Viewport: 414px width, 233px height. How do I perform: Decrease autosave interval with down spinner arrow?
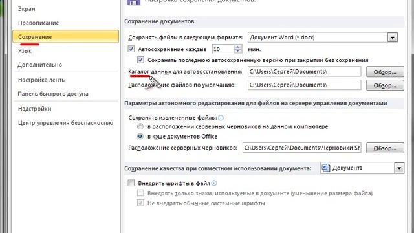point(237,52)
